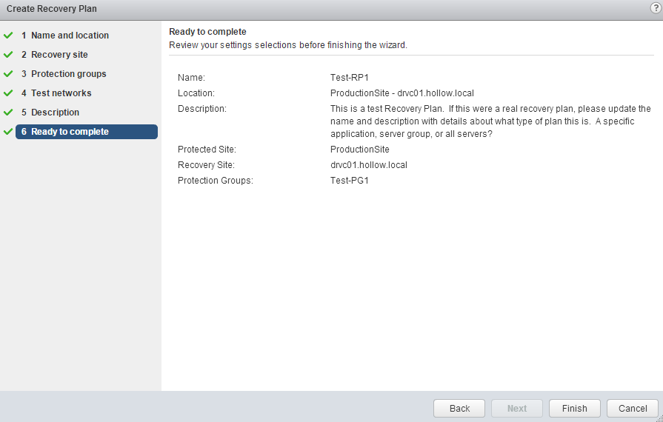Click Finish to create the recovery plan
Viewport: 663px width, 422px height.
(x=574, y=409)
